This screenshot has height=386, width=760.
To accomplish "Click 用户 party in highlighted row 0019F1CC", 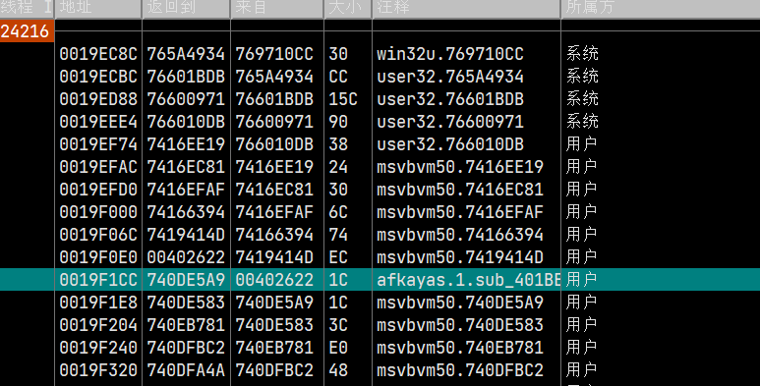I will [581, 280].
